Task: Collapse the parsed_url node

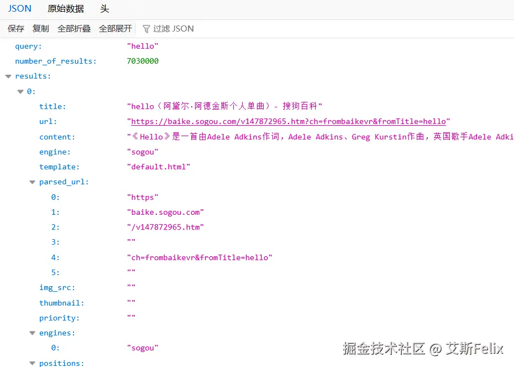Action: 32,182
